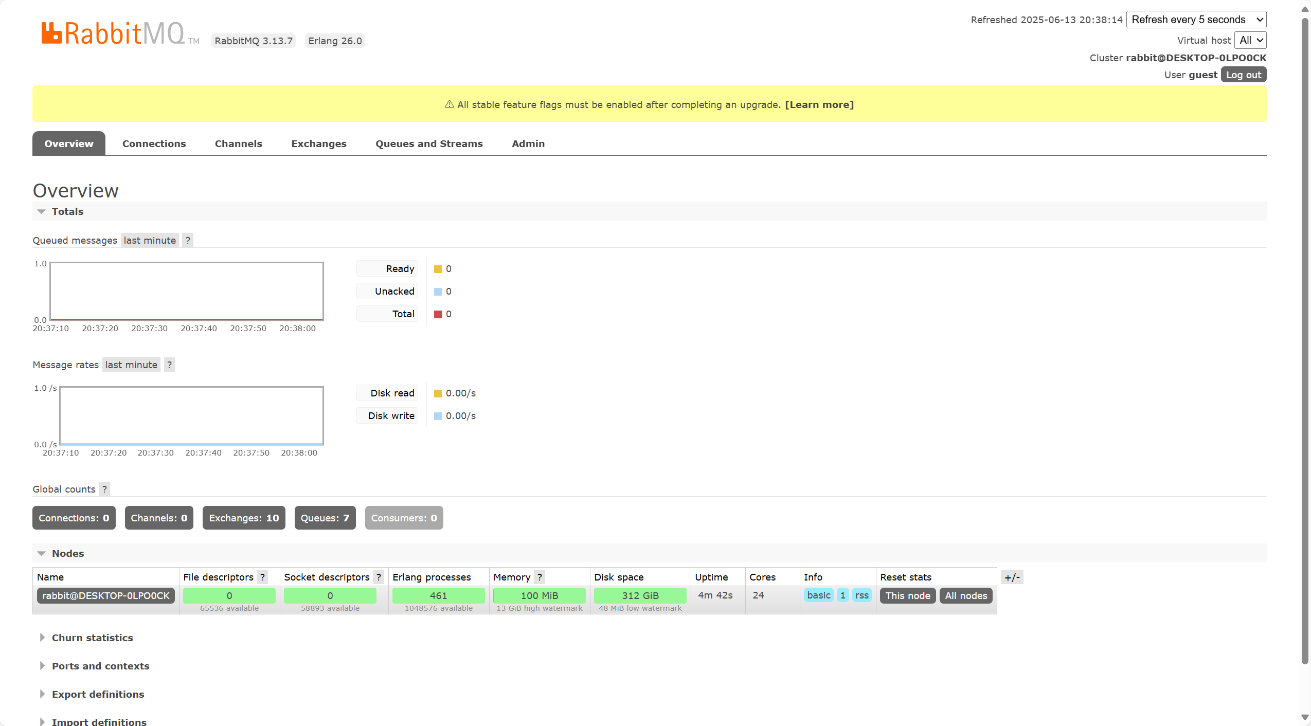
Task: Click the Socket descriptors help question mark
Action: 379,577
